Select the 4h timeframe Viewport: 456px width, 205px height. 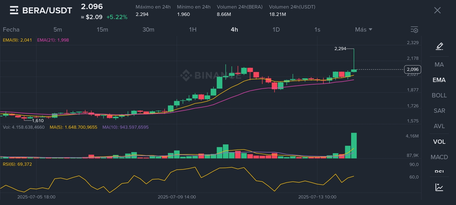tap(234, 30)
